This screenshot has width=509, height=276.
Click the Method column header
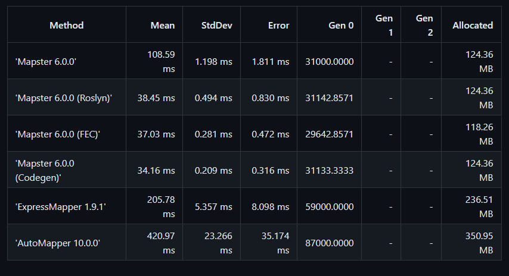(x=67, y=25)
